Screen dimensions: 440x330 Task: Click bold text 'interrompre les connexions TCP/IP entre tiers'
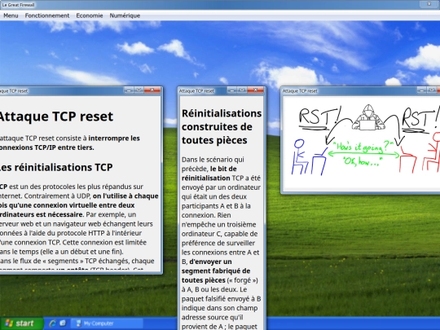(69, 143)
